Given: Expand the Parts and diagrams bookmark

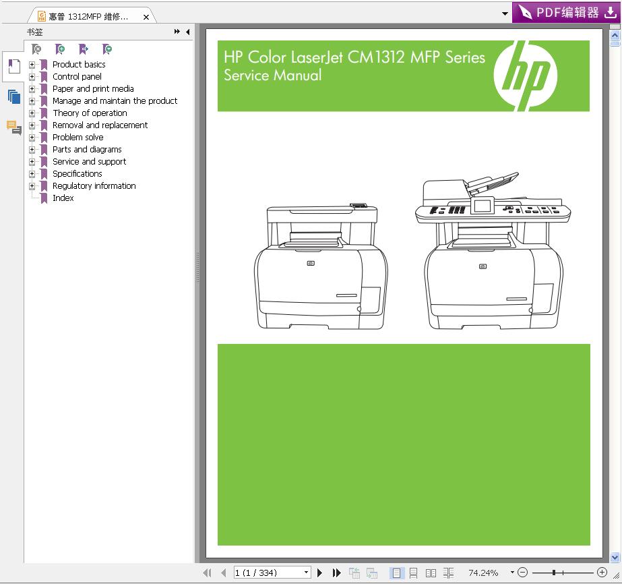Looking at the screenshot, I should (32, 150).
